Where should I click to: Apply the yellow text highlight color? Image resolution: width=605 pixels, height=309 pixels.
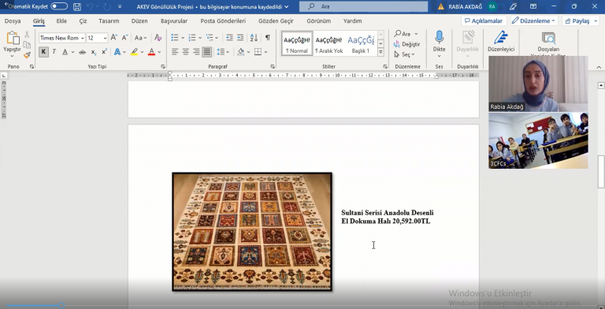(x=134, y=52)
